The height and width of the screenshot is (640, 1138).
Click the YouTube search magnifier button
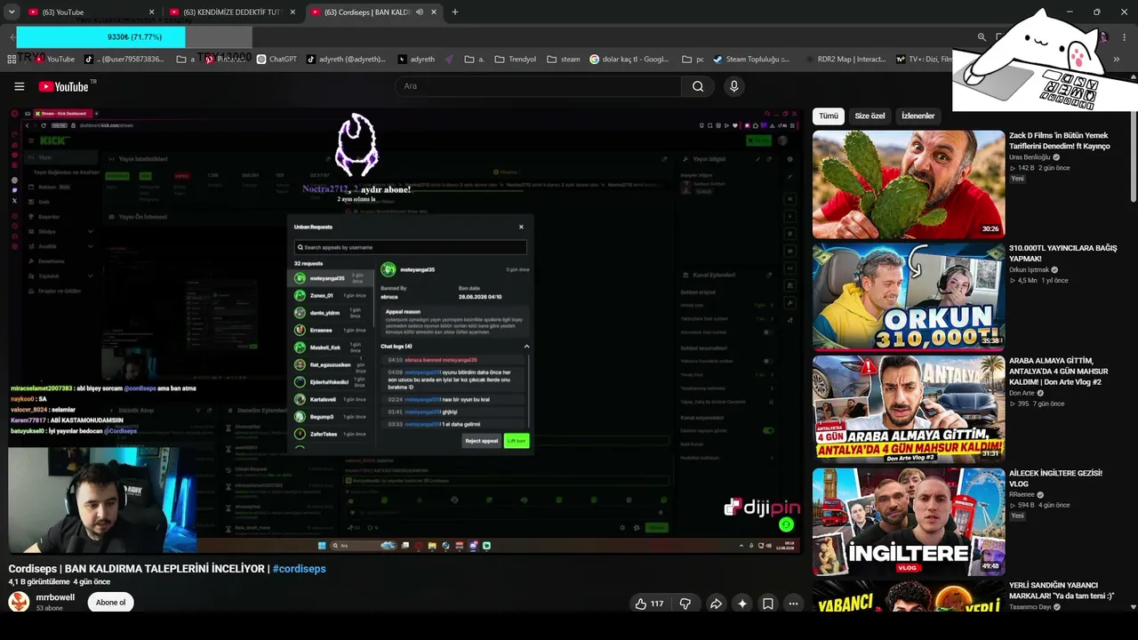point(698,86)
